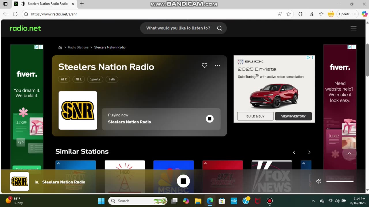The image size is (369, 207).
Task: Click the search magnifier icon
Action: (x=219, y=28)
